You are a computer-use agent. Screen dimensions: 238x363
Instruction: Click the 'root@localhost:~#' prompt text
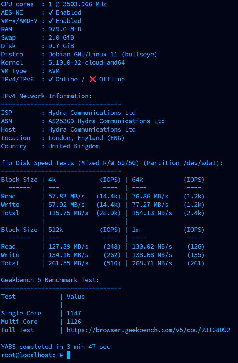pyautogui.click(x=32, y=355)
